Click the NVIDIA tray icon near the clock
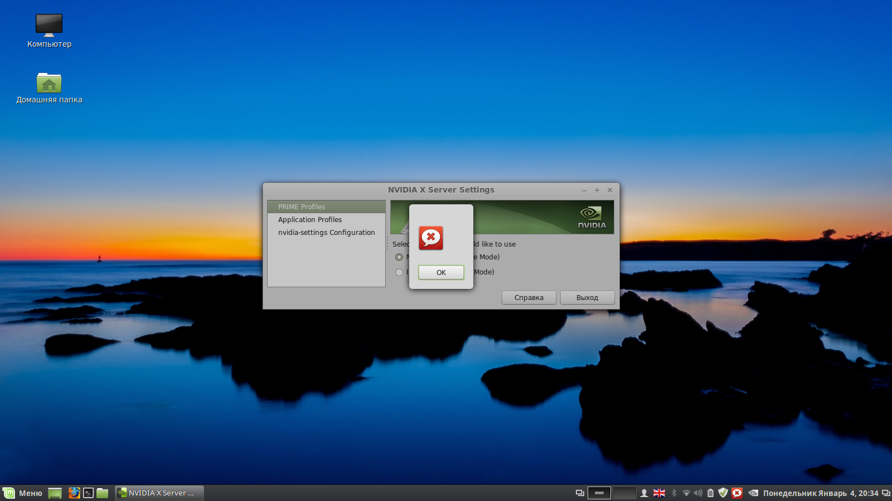The height and width of the screenshot is (501, 892). pyautogui.click(x=753, y=493)
